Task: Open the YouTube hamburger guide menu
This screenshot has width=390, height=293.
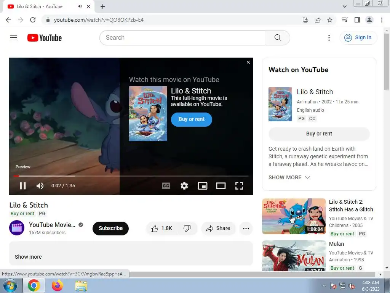Action: point(14,38)
